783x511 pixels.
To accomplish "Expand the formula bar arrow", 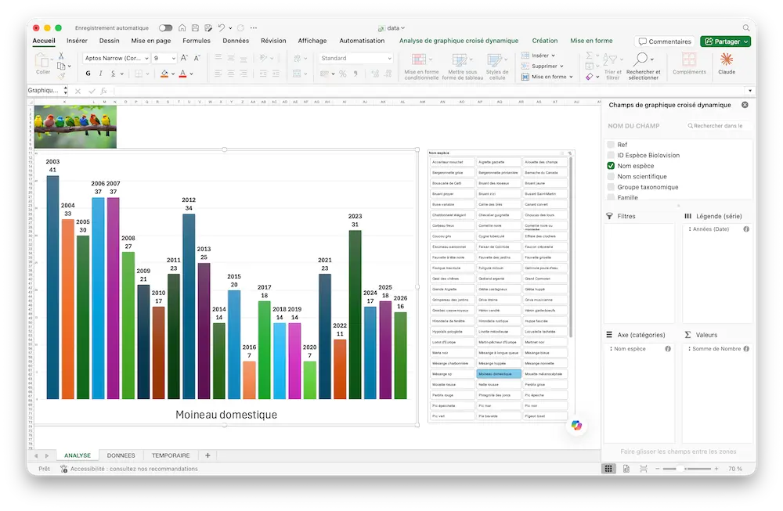I will click(x=749, y=91).
